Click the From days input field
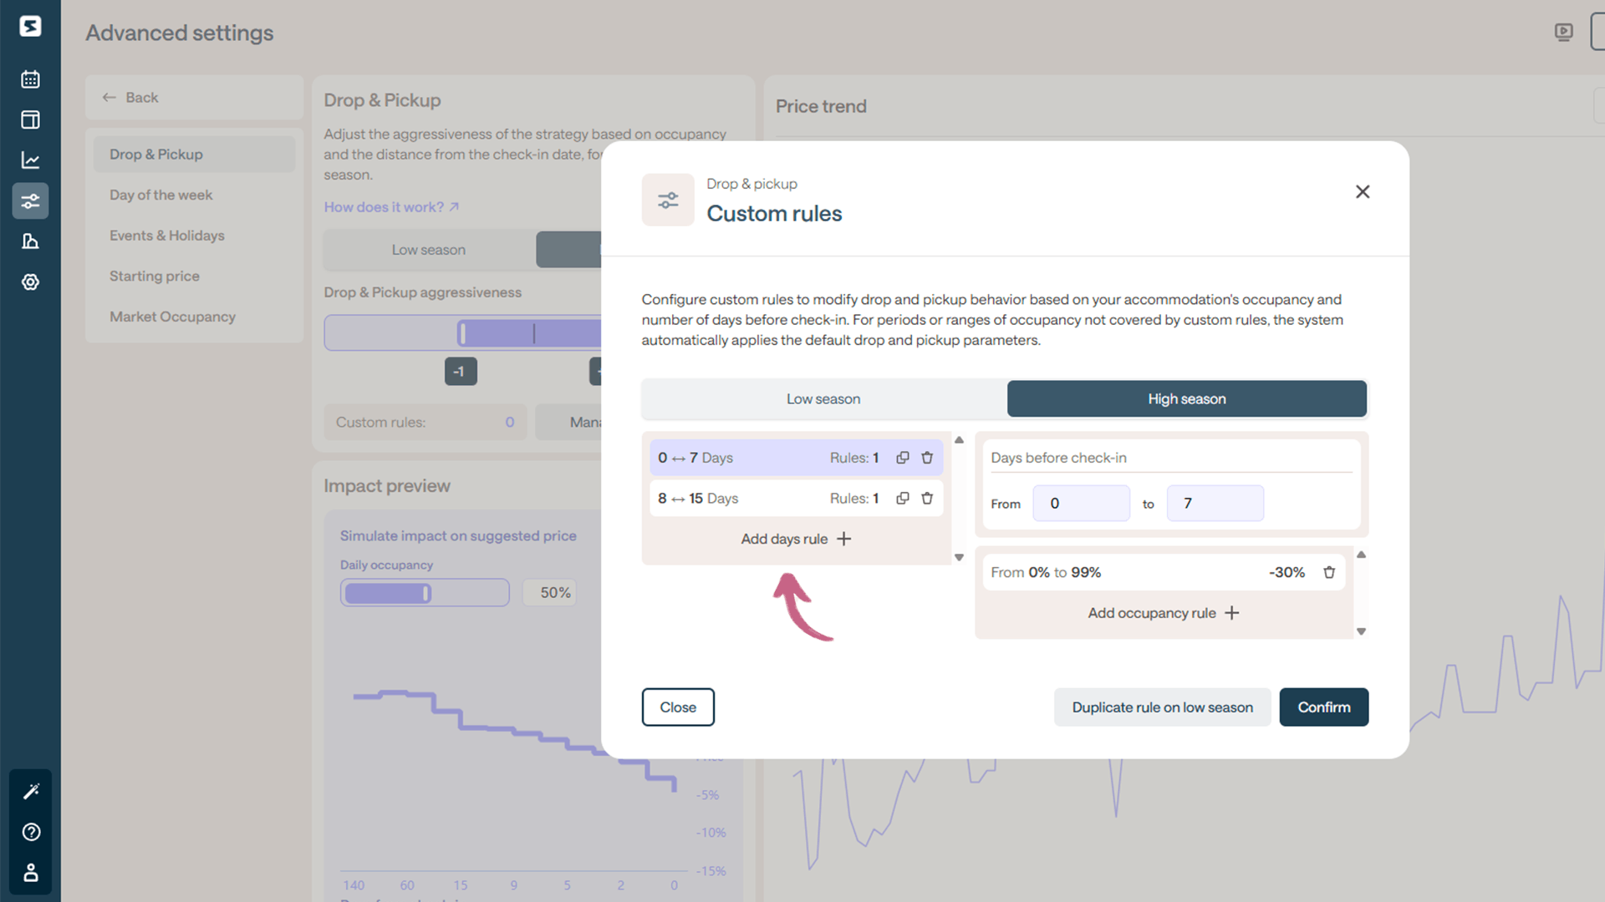Viewport: 1605px width, 902px height. tap(1081, 504)
